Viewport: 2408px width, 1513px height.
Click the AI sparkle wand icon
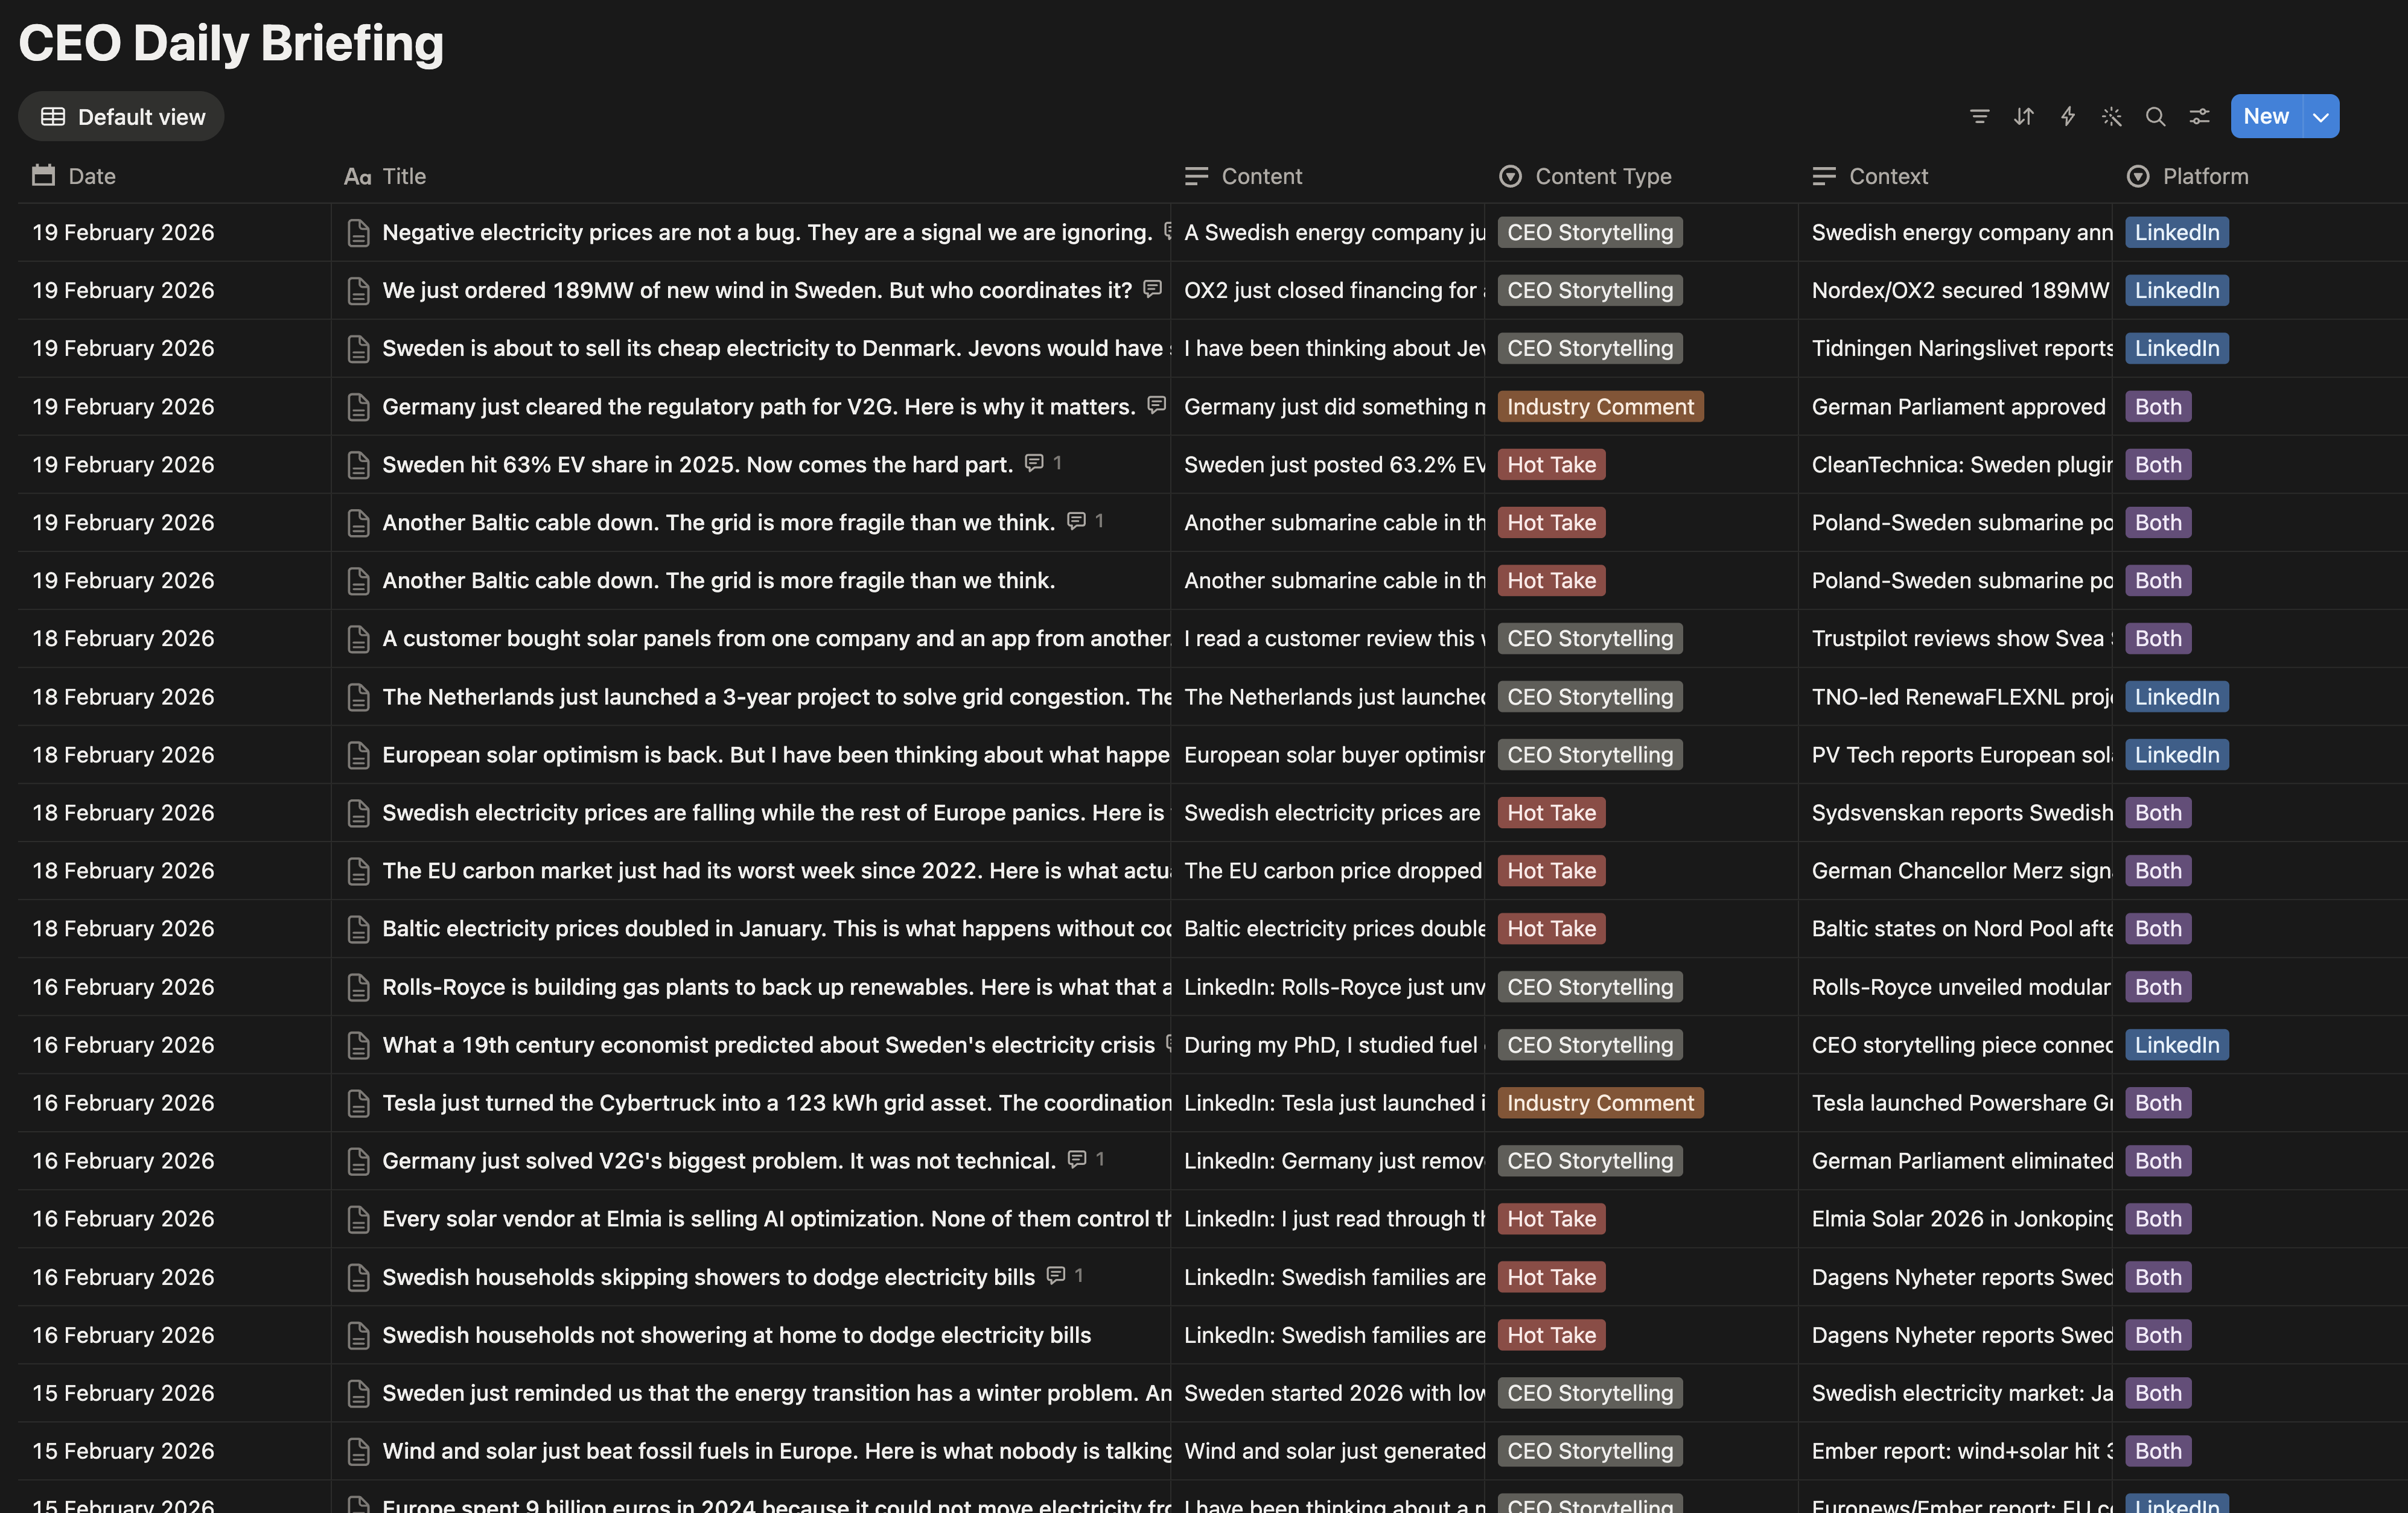pos(2112,116)
